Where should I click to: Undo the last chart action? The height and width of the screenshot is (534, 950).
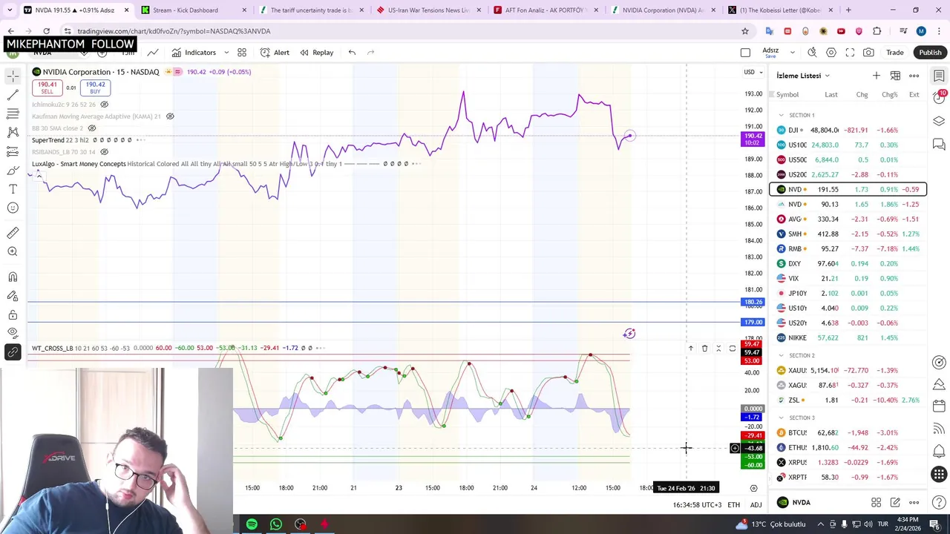(352, 53)
